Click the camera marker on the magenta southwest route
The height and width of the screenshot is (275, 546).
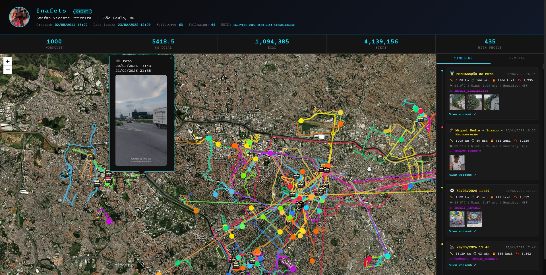[x=98, y=215]
